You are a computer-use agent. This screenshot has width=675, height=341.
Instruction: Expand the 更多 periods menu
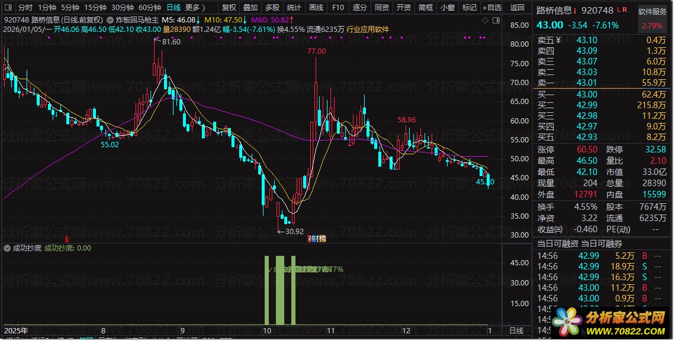tap(195, 7)
